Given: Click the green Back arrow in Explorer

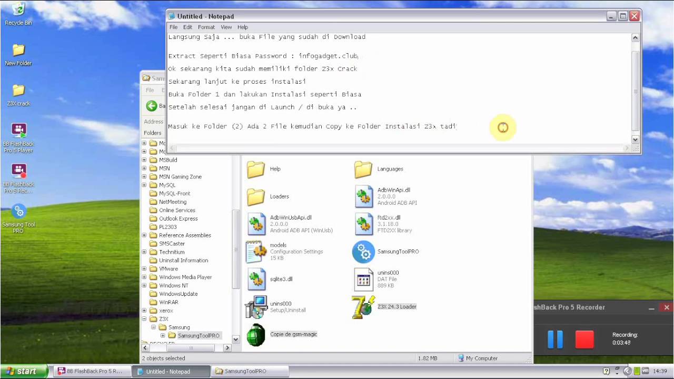Looking at the screenshot, I should point(152,106).
